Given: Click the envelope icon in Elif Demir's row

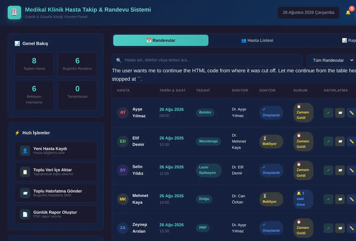Looking at the screenshot, I should [x=340, y=141].
